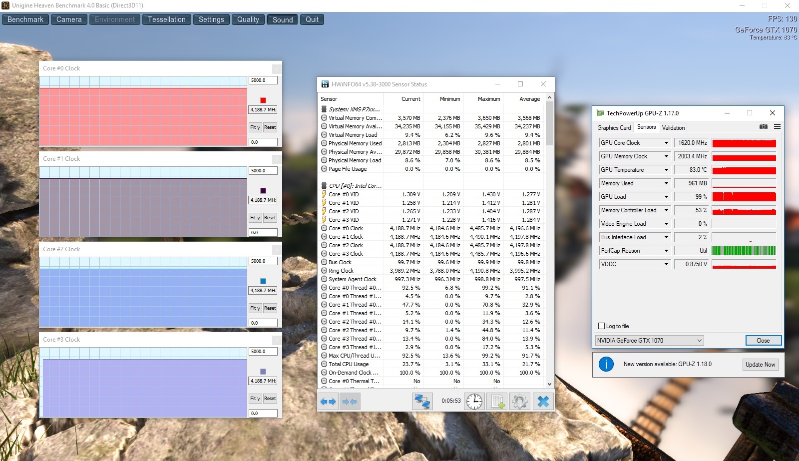This screenshot has width=799, height=461.
Task: Switch to the Validation tab in GPU-Z
Action: pyautogui.click(x=673, y=128)
